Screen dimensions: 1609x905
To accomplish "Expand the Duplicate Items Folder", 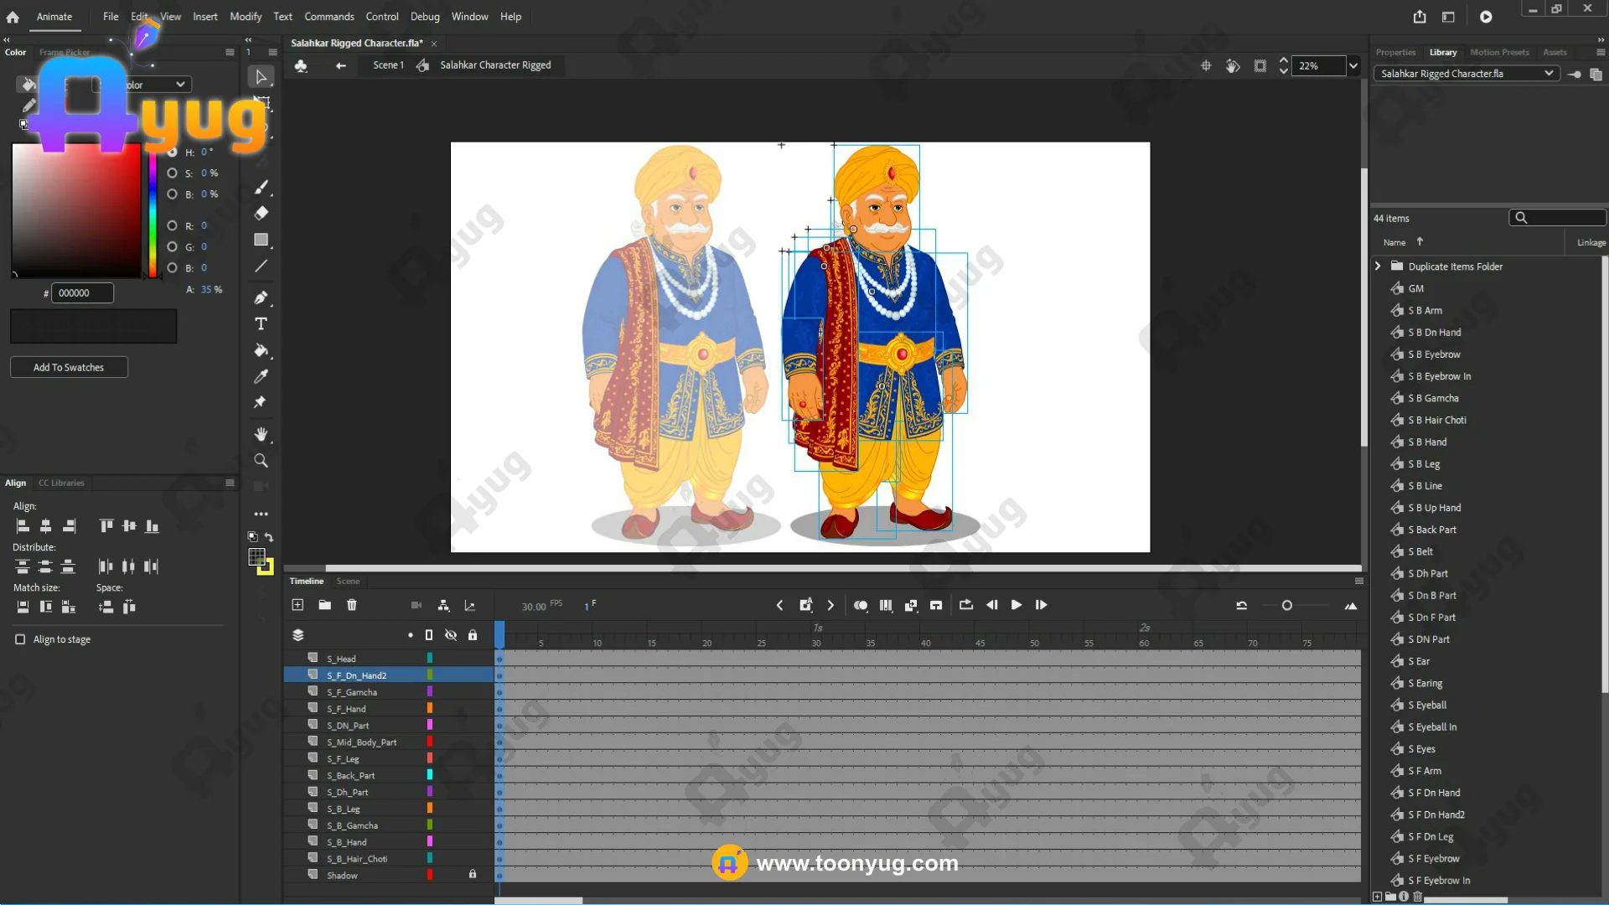I will [1378, 266].
